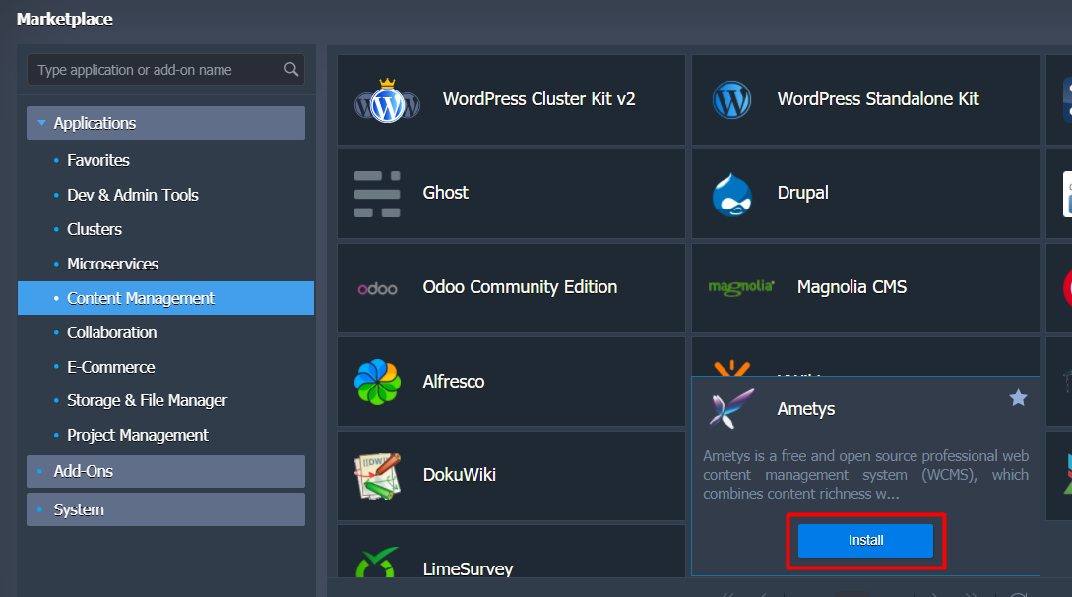Select the Alfresco title text
Viewport: 1072px width, 597px height.
click(x=453, y=382)
